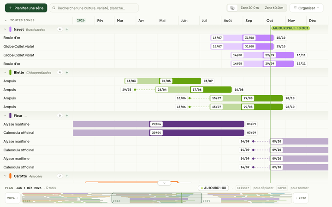Click the Oct month header

(x=270, y=21)
